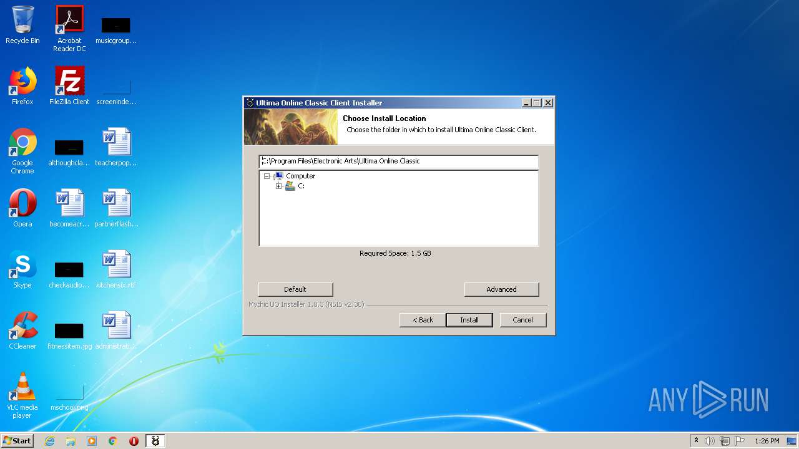799x449 pixels.
Task: Open Google Chrome desktop shortcut
Action: [x=22, y=151]
